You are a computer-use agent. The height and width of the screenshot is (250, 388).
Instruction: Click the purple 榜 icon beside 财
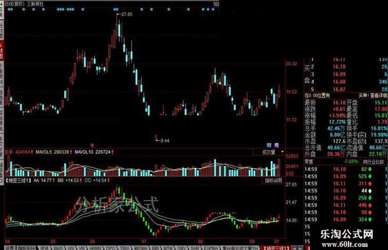[x=277, y=145]
